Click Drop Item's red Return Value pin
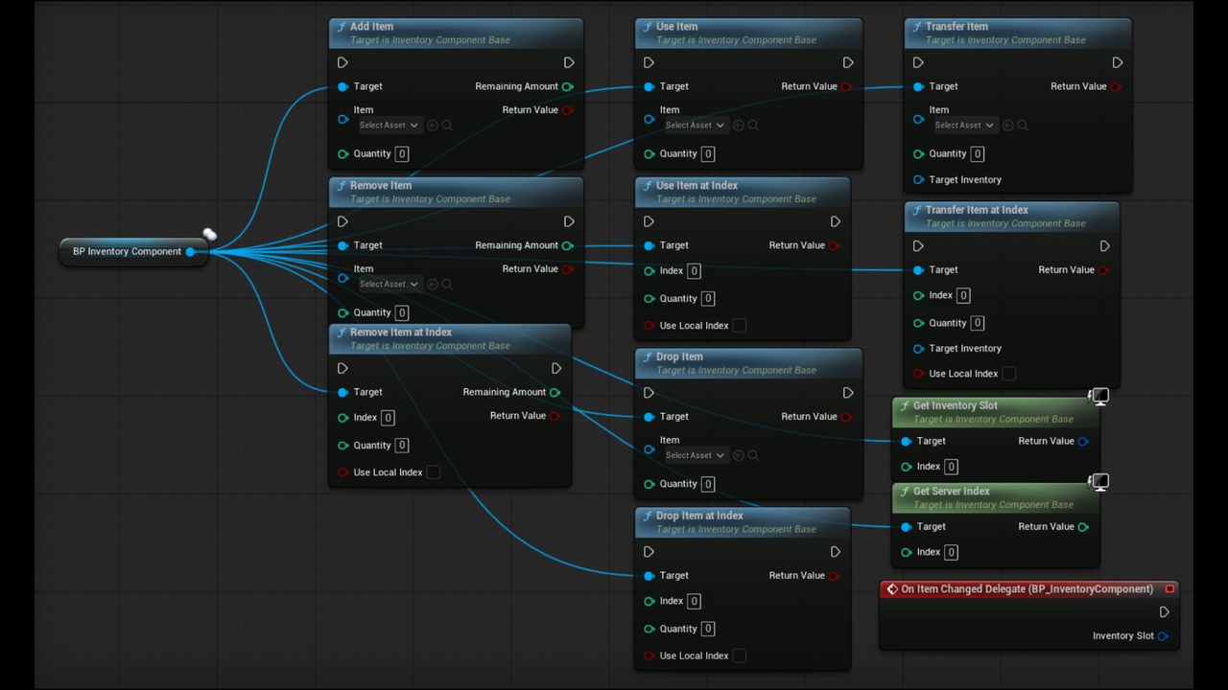Viewport: 1228px width, 690px height. (846, 416)
